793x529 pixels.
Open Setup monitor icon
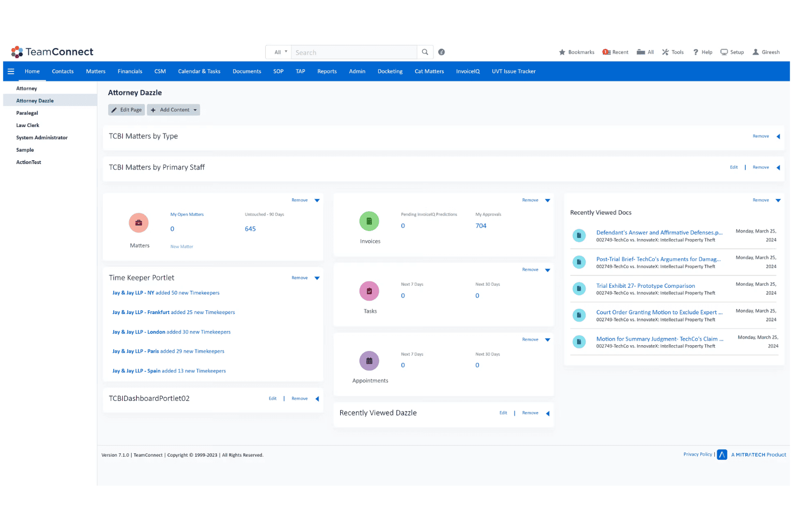[x=724, y=52]
